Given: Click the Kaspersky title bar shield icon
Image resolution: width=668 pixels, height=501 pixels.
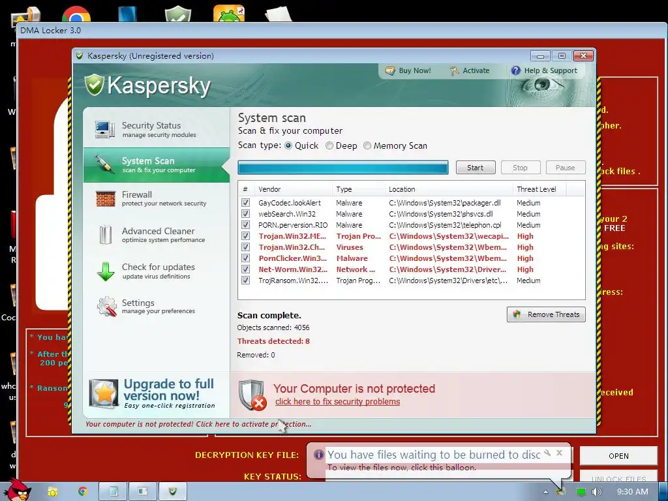Looking at the screenshot, I should point(79,56).
